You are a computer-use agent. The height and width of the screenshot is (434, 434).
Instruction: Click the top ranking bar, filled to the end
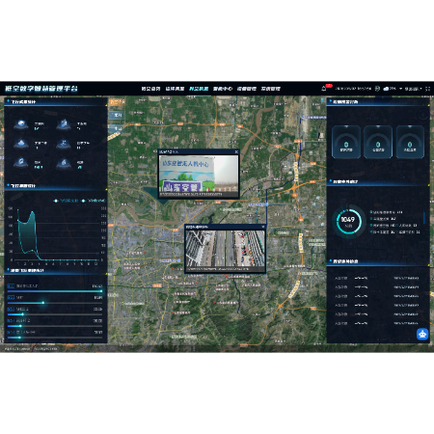(x=55, y=291)
